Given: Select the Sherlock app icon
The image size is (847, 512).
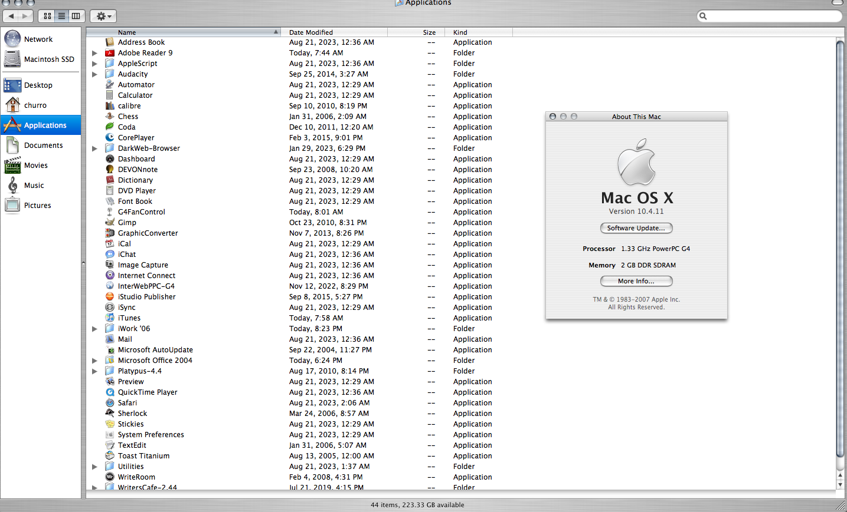Looking at the screenshot, I should (110, 413).
